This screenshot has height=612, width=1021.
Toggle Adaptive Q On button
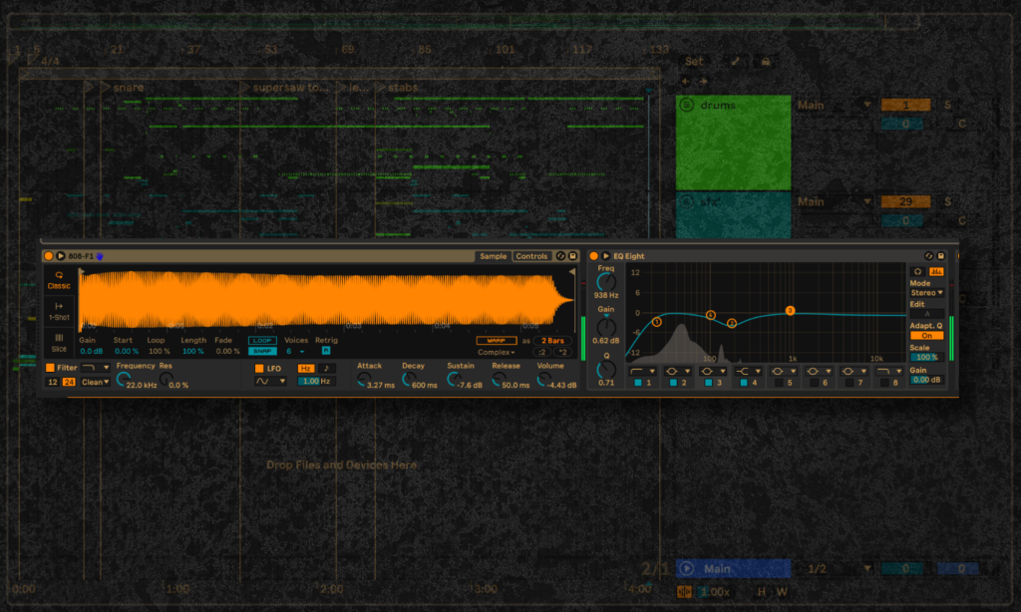[926, 336]
